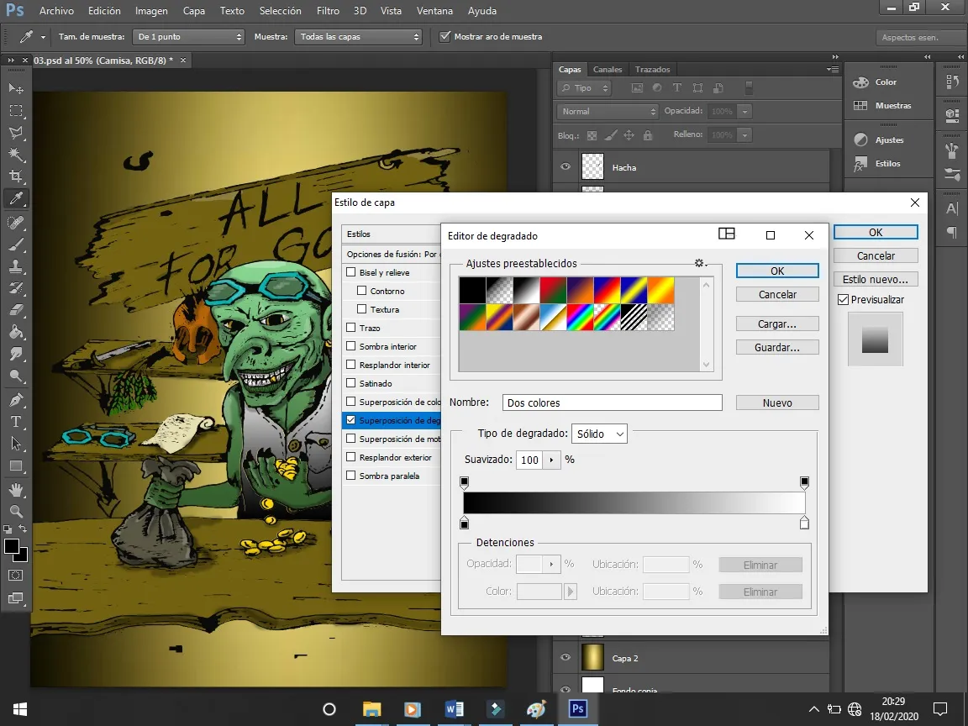
Task: Cancel the Estilo de capa dialog
Action: click(876, 256)
